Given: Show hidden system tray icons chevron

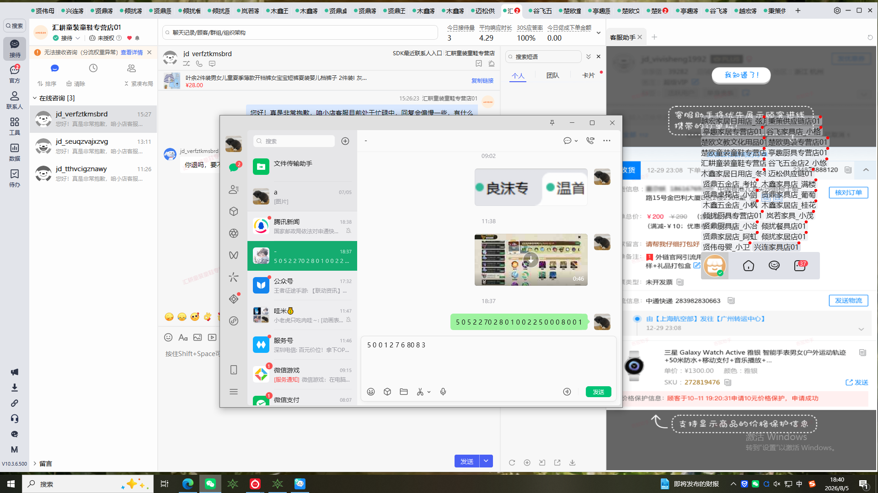Looking at the screenshot, I should tap(733, 484).
